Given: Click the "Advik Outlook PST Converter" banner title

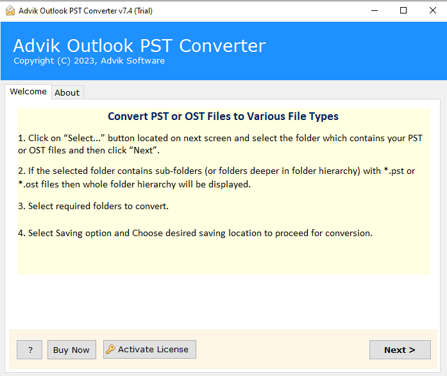Looking at the screenshot, I should point(139,46).
